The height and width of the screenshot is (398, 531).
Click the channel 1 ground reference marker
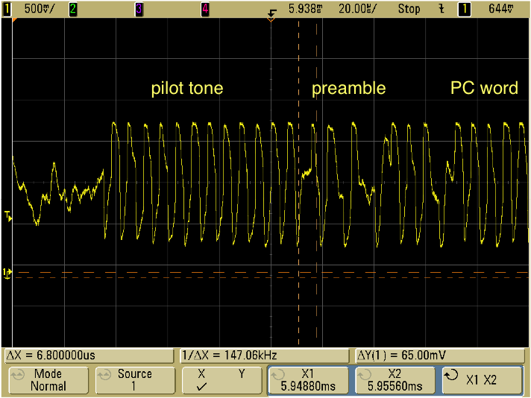[x=7, y=274]
